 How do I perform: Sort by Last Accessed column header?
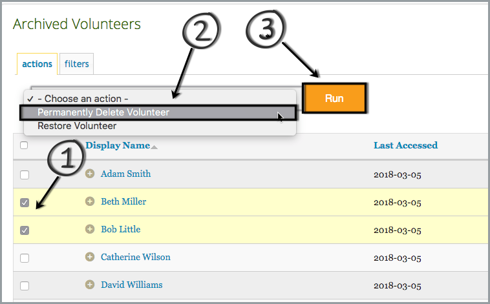pyautogui.click(x=405, y=145)
